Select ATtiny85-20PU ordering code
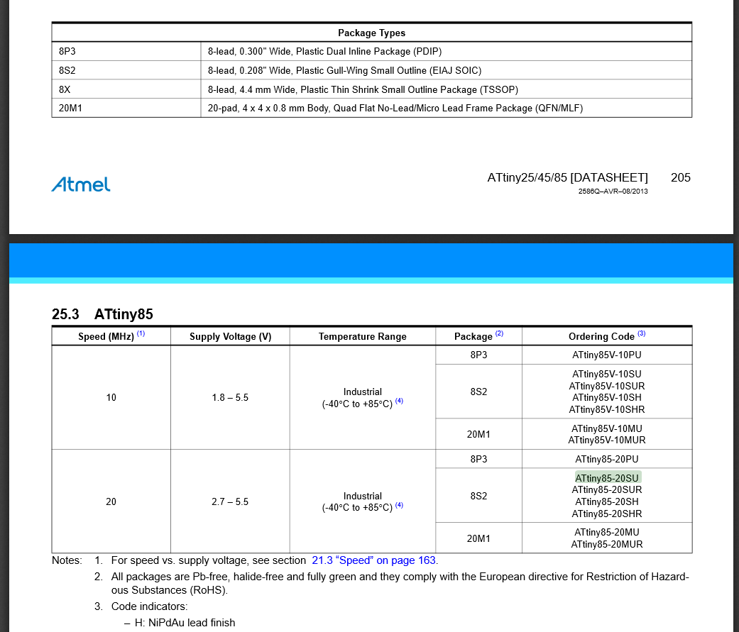The width and height of the screenshot is (739, 632). tap(607, 459)
